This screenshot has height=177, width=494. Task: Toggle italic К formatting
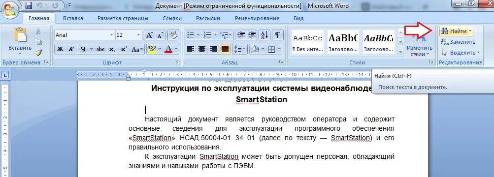tap(71, 49)
